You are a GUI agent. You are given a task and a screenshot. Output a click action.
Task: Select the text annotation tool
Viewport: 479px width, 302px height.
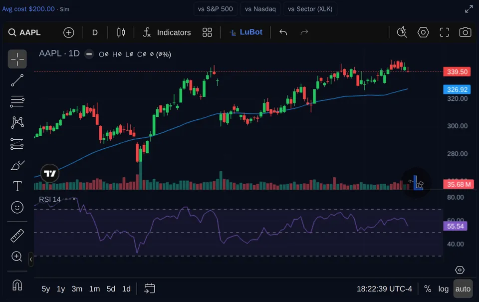17,186
